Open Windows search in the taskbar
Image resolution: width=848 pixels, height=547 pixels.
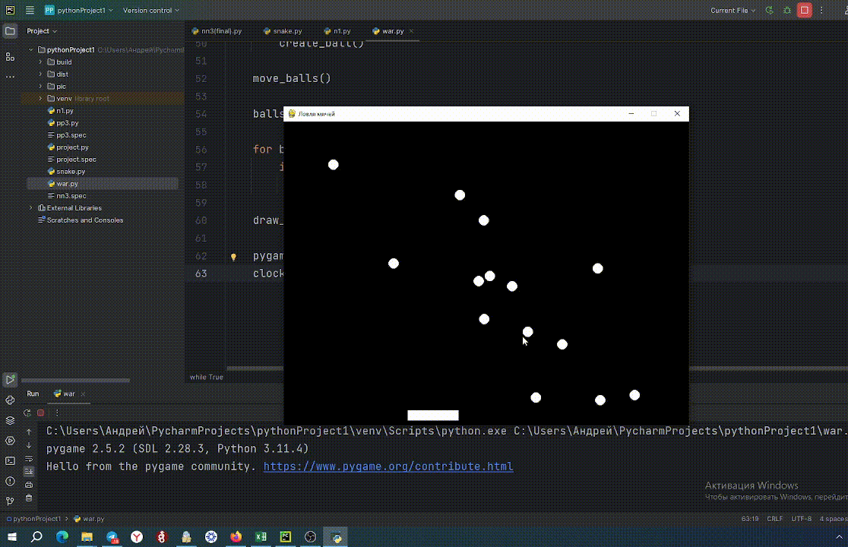click(x=36, y=536)
